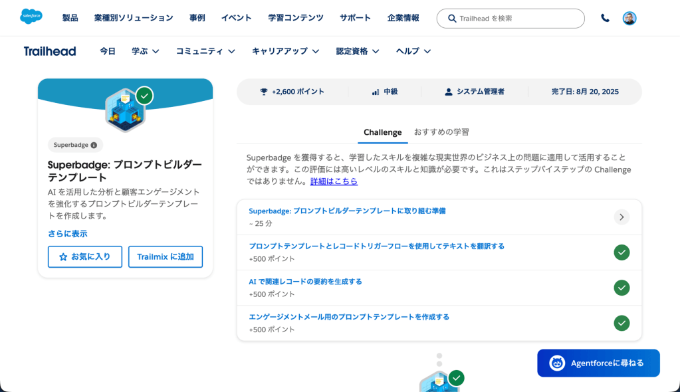The width and height of the screenshot is (680, 392).
Task: Select the Challenge tab
Action: tap(382, 132)
